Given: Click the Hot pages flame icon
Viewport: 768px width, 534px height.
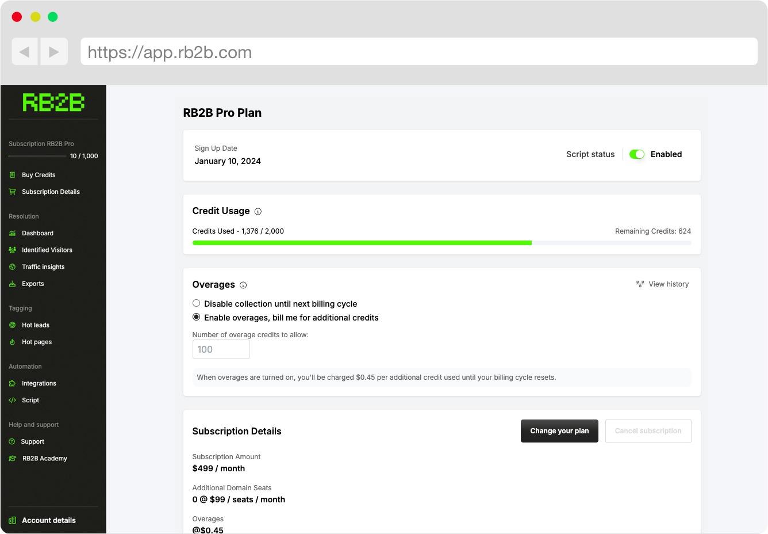Looking at the screenshot, I should tap(13, 342).
